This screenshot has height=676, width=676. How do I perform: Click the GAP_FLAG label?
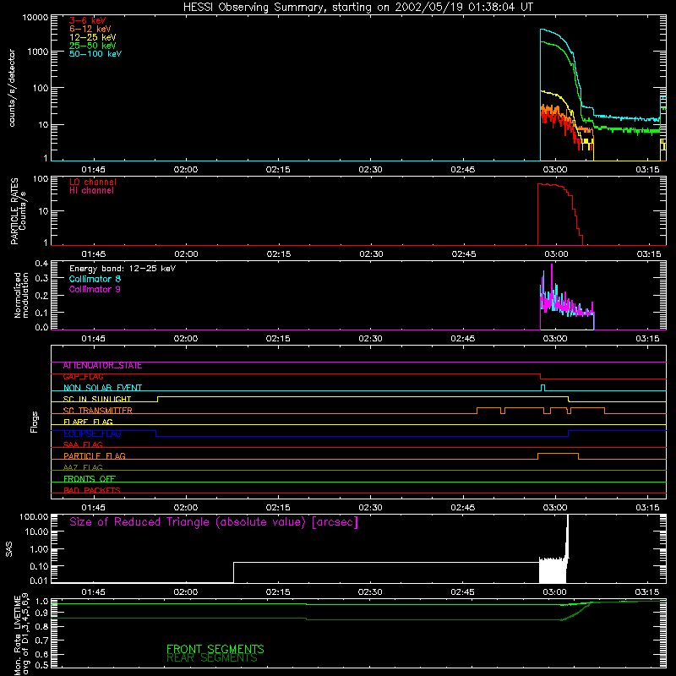pos(83,377)
